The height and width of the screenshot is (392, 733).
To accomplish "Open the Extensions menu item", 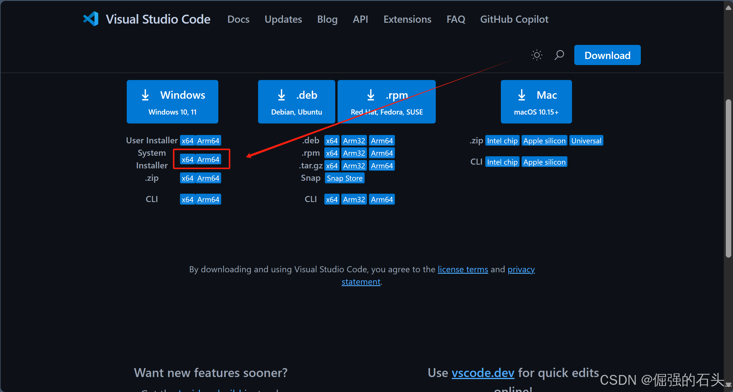I will (x=407, y=19).
